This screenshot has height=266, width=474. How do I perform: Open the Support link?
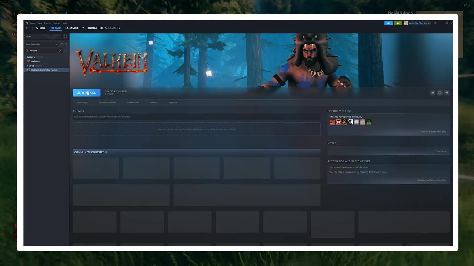point(173,103)
